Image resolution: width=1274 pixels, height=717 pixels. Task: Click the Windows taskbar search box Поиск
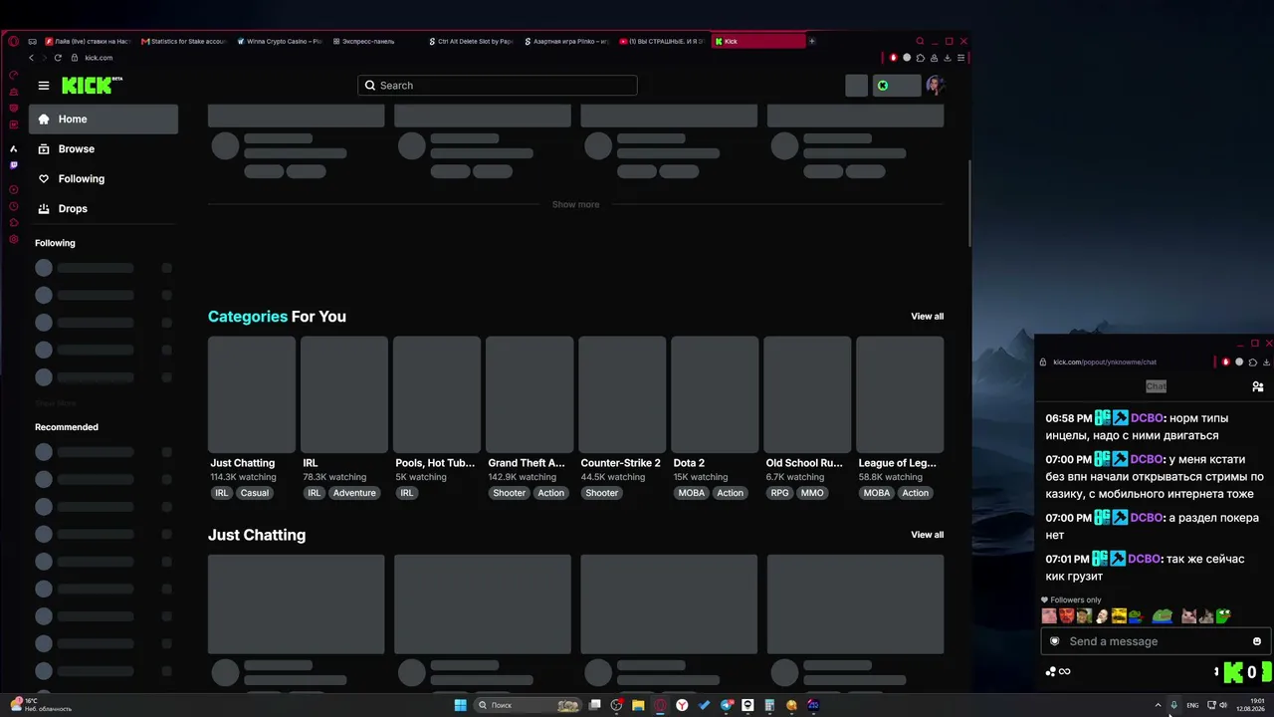pos(528,705)
